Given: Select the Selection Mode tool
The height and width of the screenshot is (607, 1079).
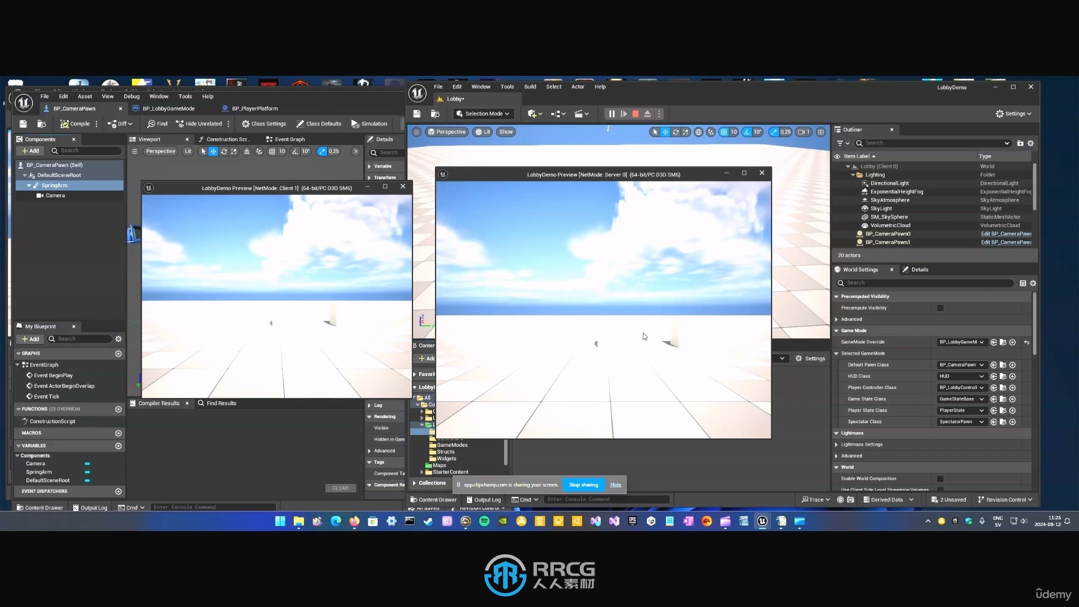Looking at the screenshot, I should click(481, 114).
